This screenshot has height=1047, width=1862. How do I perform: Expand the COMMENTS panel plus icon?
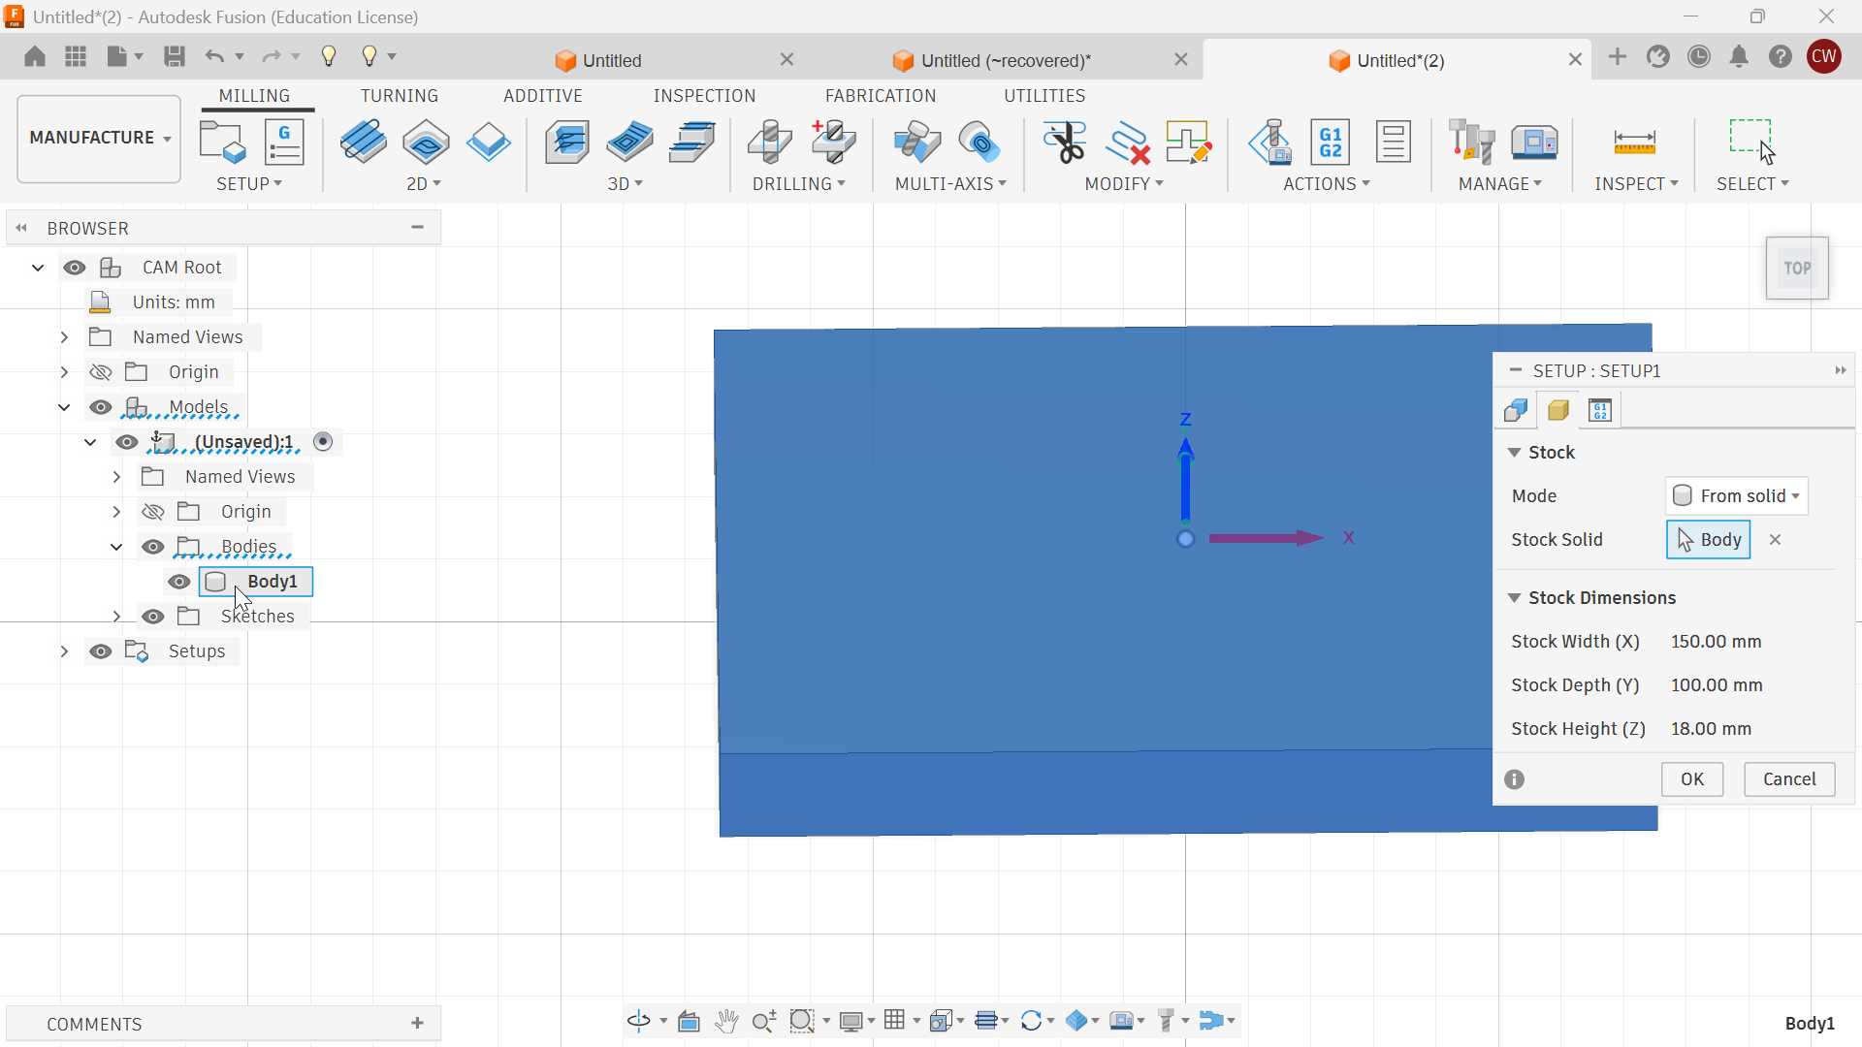tap(418, 1024)
